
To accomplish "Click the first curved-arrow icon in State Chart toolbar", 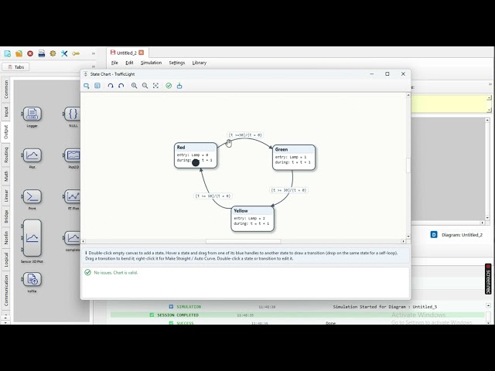I will pyautogui.click(x=111, y=86).
